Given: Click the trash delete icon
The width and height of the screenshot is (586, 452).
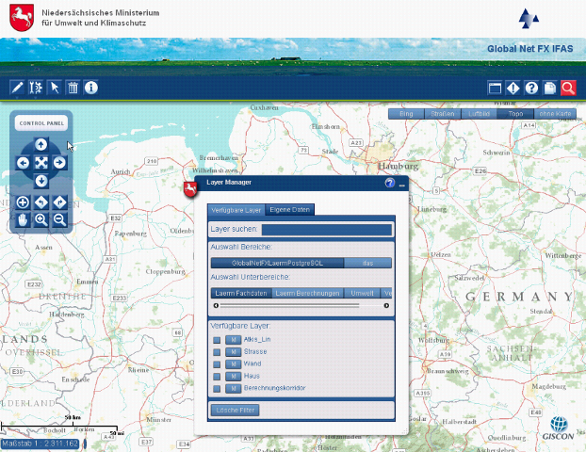Looking at the screenshot, I should coord(73,88).
